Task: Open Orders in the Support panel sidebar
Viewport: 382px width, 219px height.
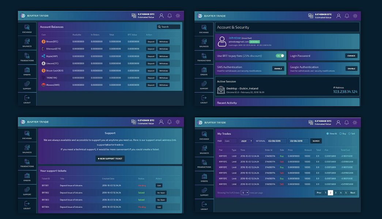Action: point(27,177)
